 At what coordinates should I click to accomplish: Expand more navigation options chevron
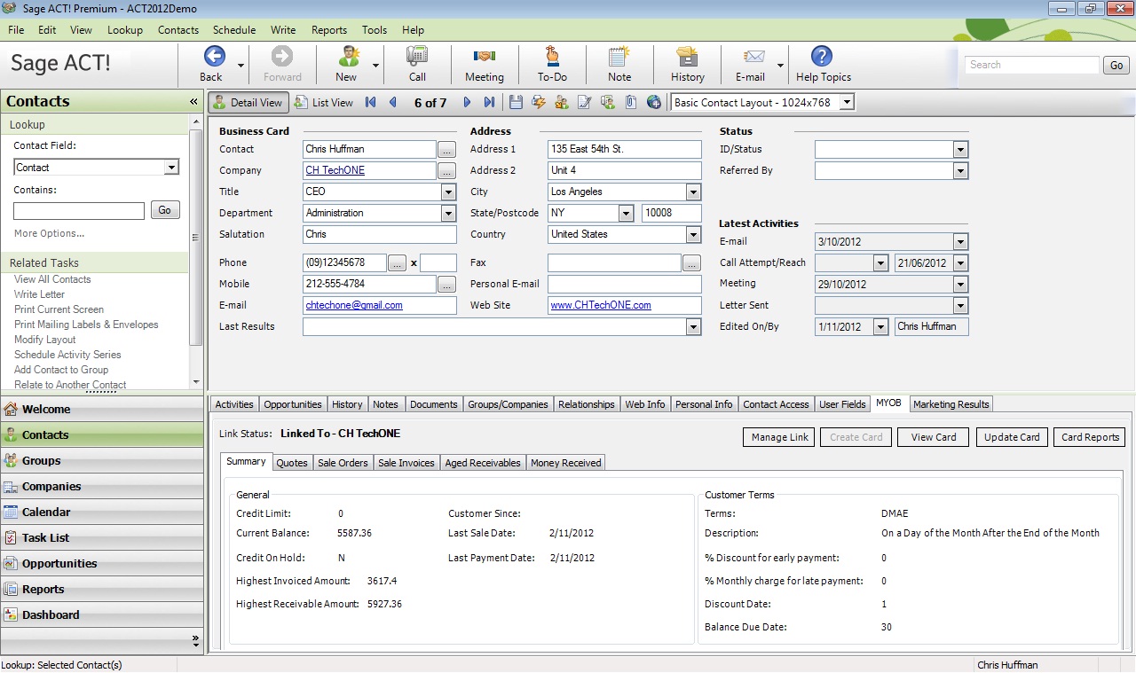click(x=195, y=639)
